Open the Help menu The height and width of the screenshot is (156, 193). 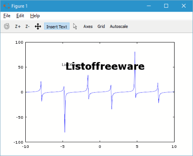point(35,15)
